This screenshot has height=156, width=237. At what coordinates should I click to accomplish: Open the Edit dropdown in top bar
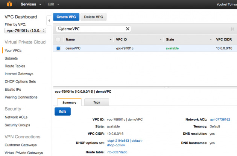[x=53, y=4]
